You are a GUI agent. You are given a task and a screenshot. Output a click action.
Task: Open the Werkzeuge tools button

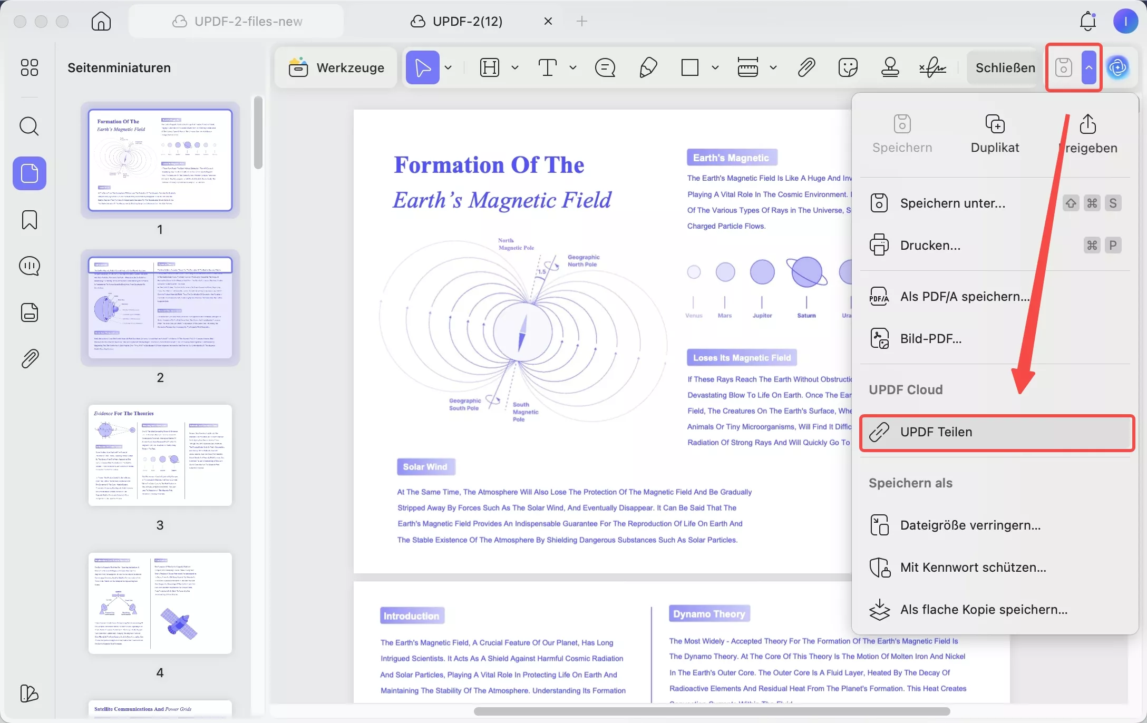[x=336, y=67]
